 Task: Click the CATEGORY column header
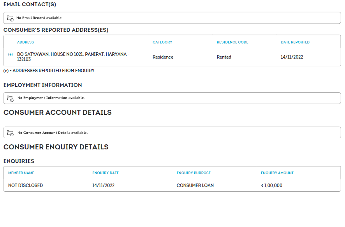[x=162, y=42]
